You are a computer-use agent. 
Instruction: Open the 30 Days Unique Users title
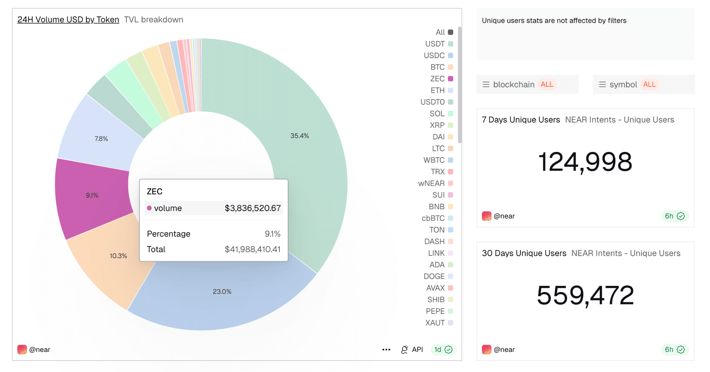click(x=524, y=253)
